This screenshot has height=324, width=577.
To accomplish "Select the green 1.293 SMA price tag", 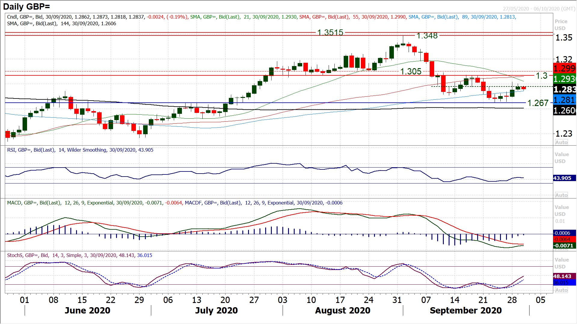I will tap(564, 79).
